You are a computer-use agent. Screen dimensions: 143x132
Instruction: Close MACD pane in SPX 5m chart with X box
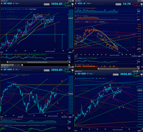tap(1, 54)
